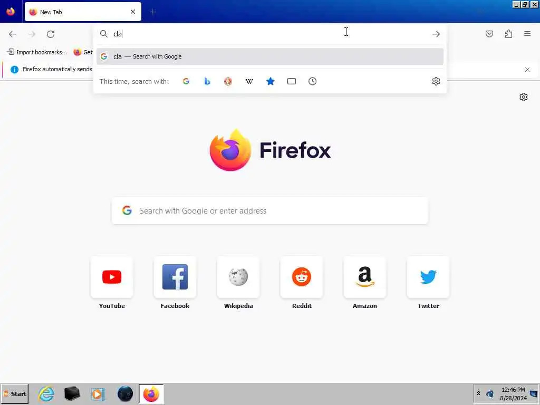Go back using the back arrow
Screen dimensions: 540x405
coord(13,34)
